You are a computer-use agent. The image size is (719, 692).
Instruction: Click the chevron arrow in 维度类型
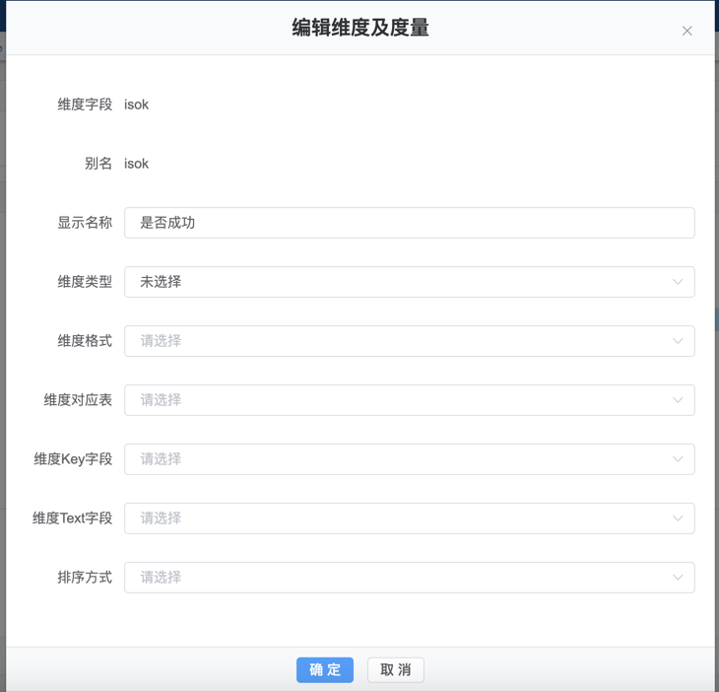678,282
